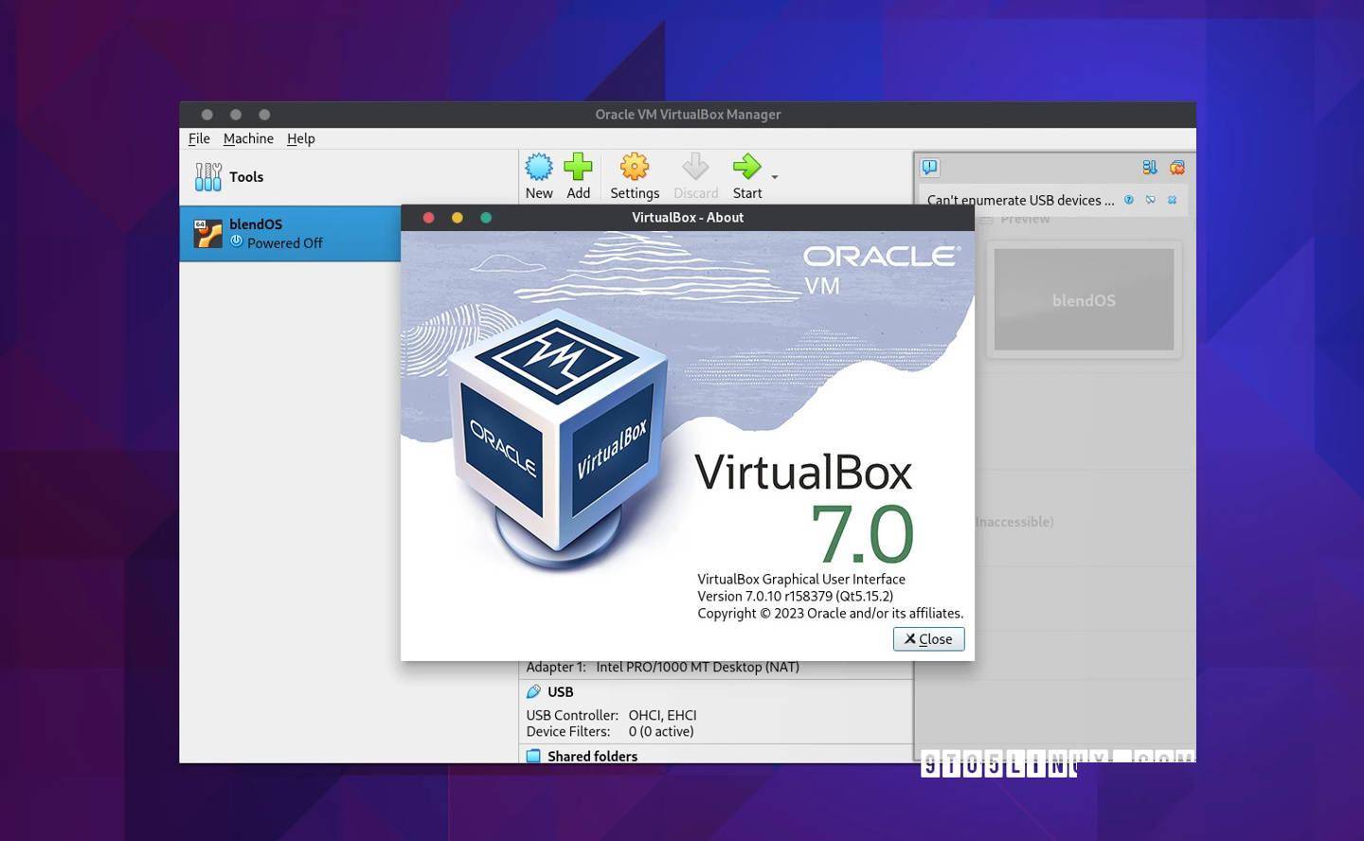Screen dimensions: 1364x841
Task: Click the Device Filters 0 (0 active) value
Action: click(x=661, y=731)
